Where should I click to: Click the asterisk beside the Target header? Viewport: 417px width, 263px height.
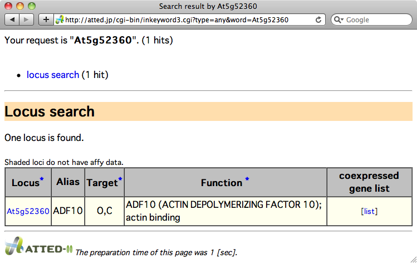(120, 179)
